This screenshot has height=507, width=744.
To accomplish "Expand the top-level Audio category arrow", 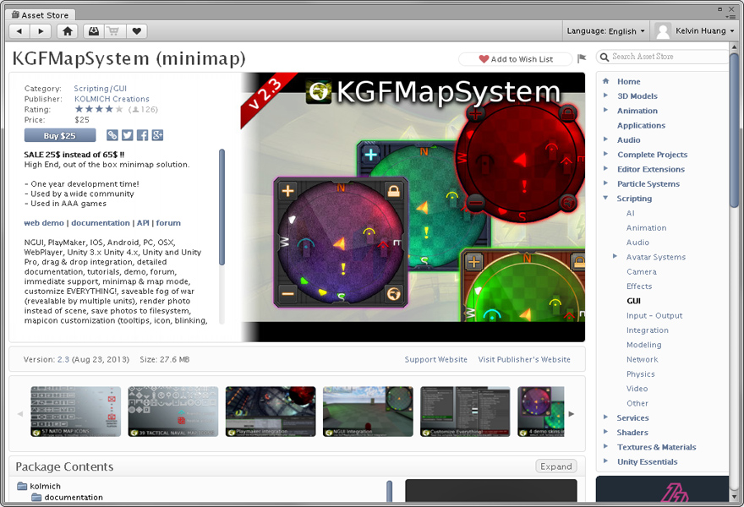I will point(605,139).
